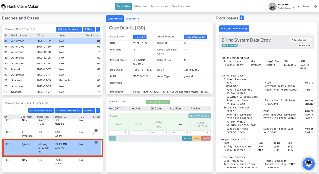Click Apply All Predictions button

pyautogui.click(x=199, y=116)
